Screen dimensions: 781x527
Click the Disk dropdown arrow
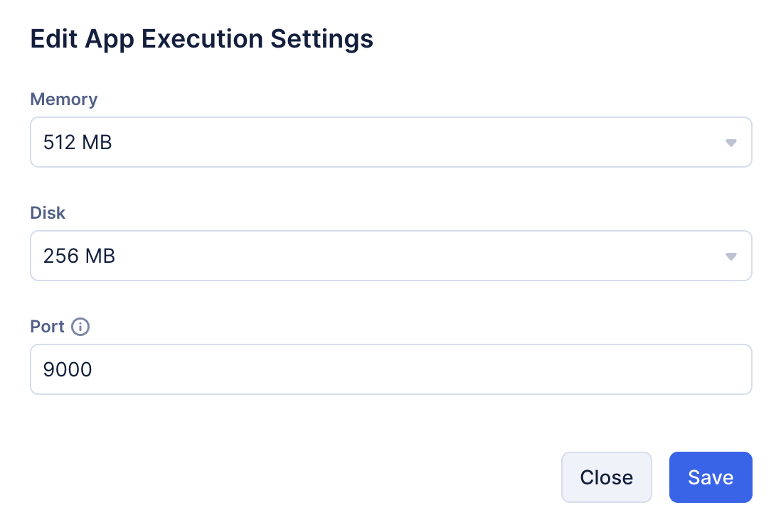tap(730, 256)
